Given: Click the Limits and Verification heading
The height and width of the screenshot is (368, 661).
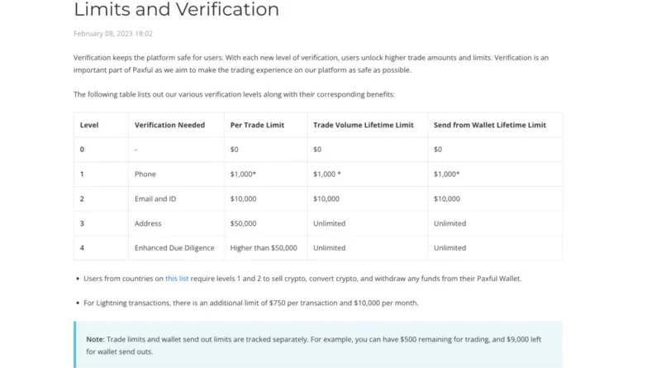Looking at the screenshot, I should coord(176,9).
